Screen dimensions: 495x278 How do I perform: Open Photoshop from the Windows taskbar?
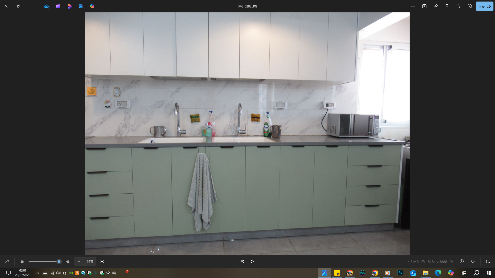400,273
